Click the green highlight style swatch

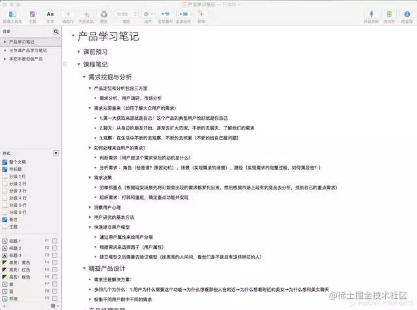(5, 277)
